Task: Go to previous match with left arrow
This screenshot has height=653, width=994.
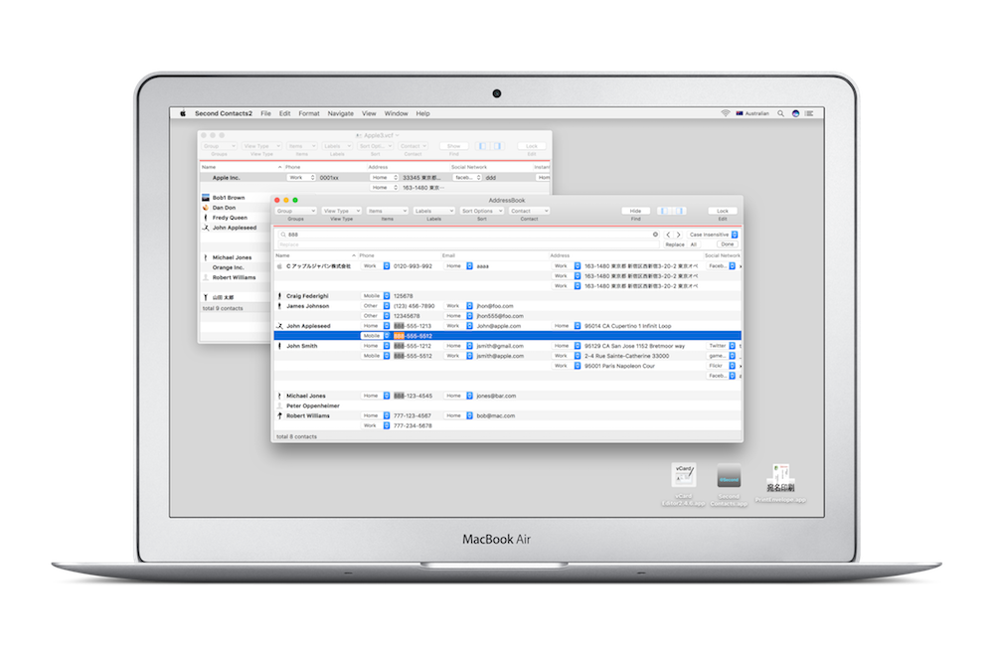Action: pyautogui.click(x=668, y=235)
